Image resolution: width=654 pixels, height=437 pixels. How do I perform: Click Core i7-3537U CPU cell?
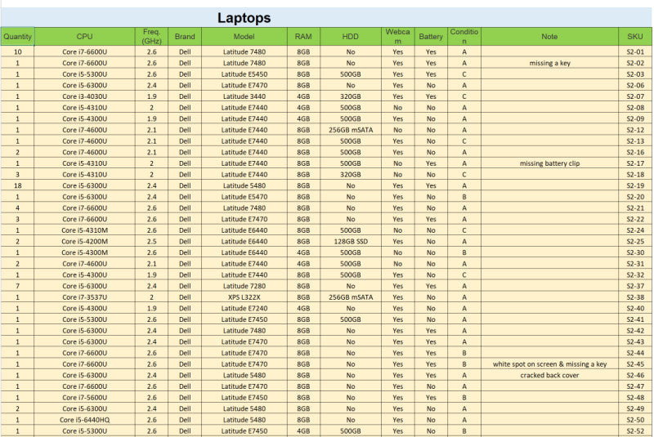pyautogui.click(x=85, y=297)
